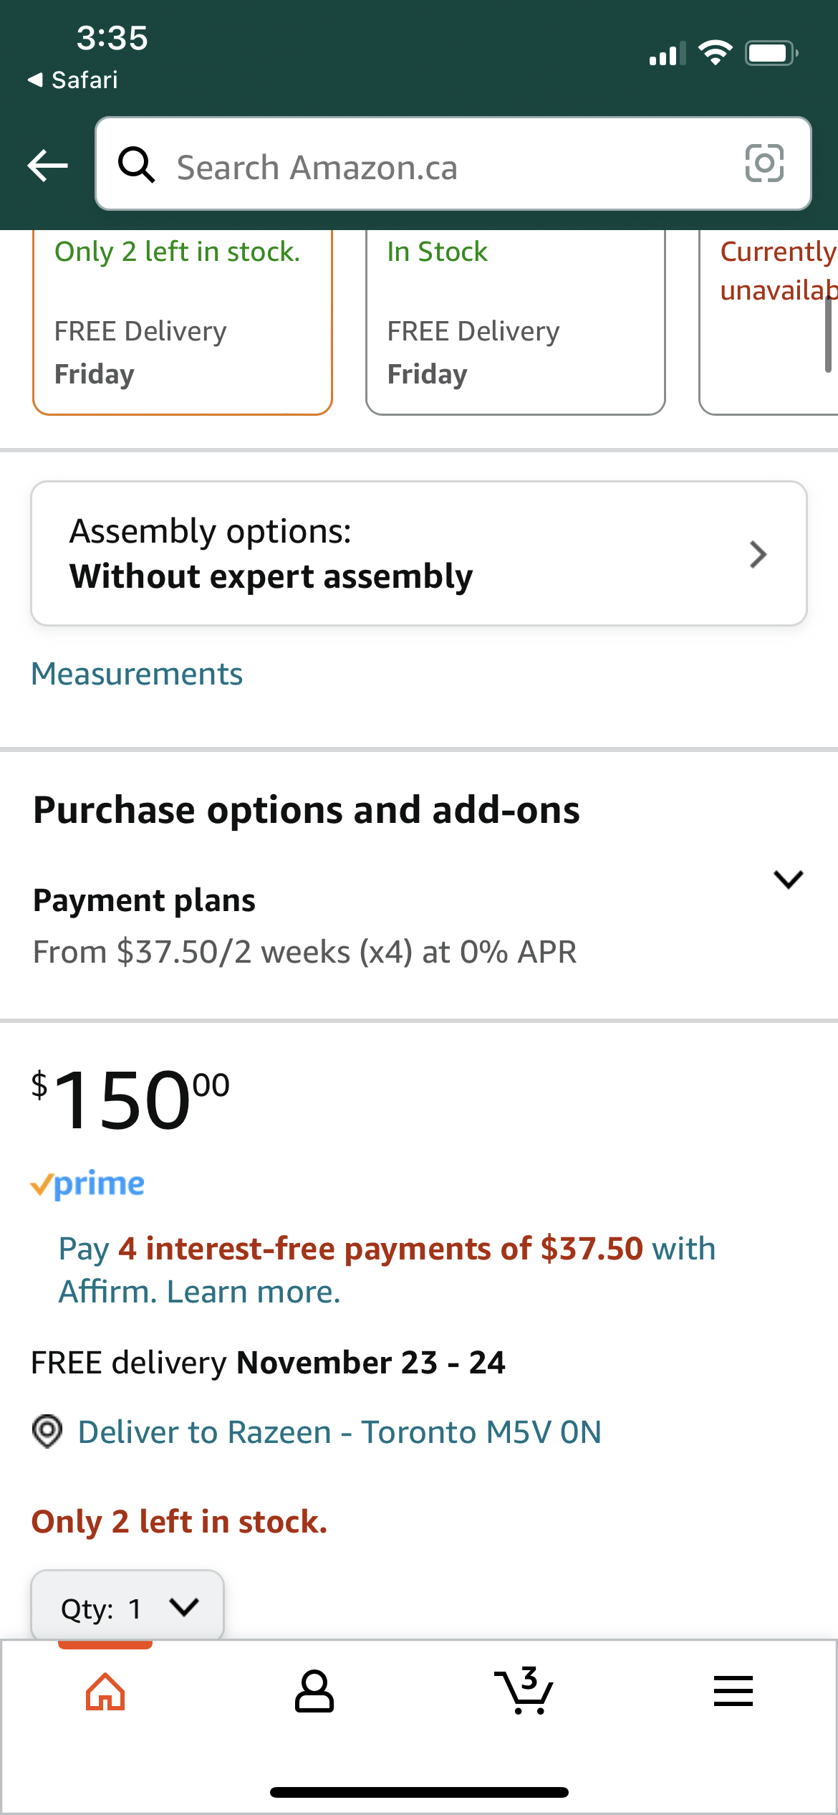This screenshot has width=838, height=1815.
Task: Go to the Home tab icon
Action: 105,1692
